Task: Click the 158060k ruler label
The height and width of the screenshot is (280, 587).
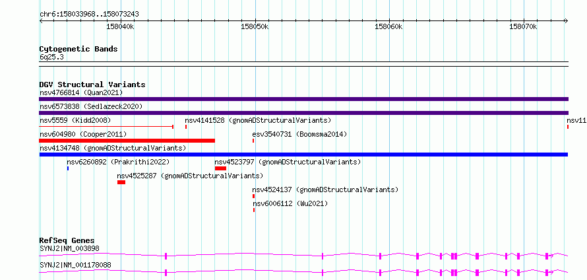Action: coord(388,26)
